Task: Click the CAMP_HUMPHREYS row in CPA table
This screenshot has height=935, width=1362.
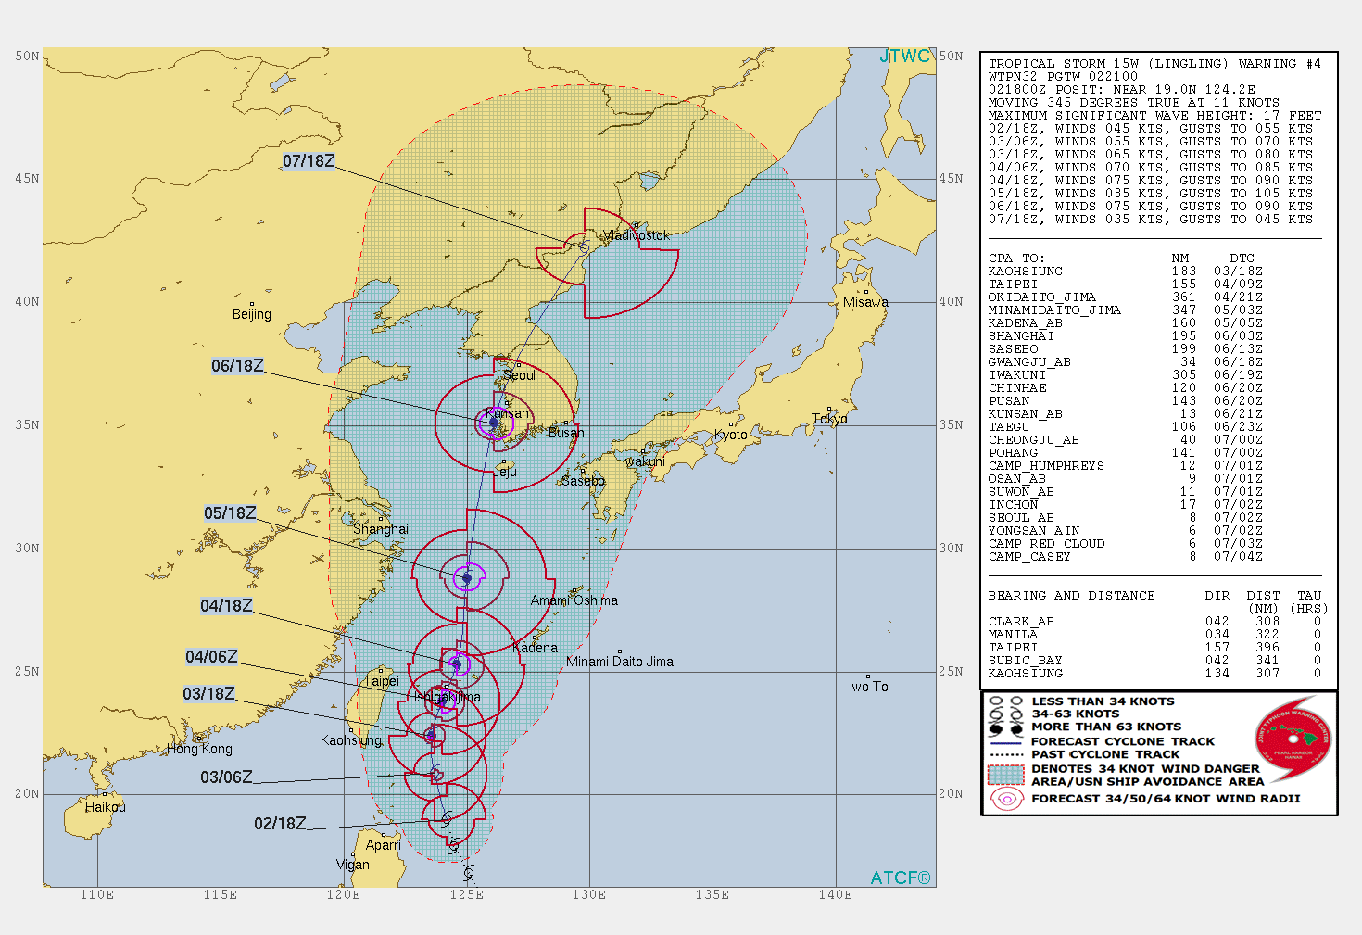Action: [1125, 466]
